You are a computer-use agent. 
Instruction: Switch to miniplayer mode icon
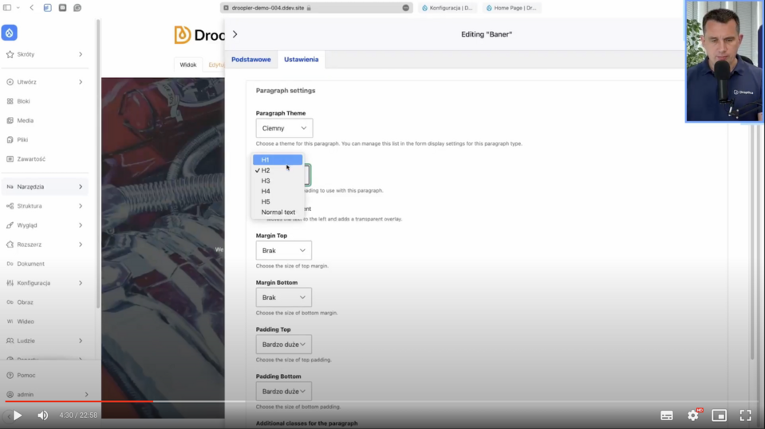point(720,415)
